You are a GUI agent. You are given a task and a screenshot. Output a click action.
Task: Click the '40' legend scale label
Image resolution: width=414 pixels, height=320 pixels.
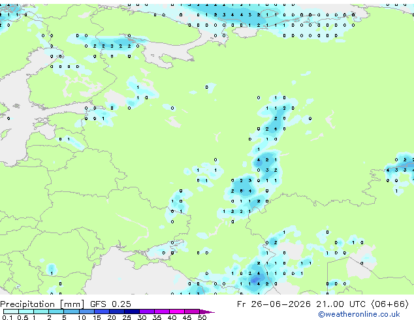pyautogui.click(x=172, y=317)
